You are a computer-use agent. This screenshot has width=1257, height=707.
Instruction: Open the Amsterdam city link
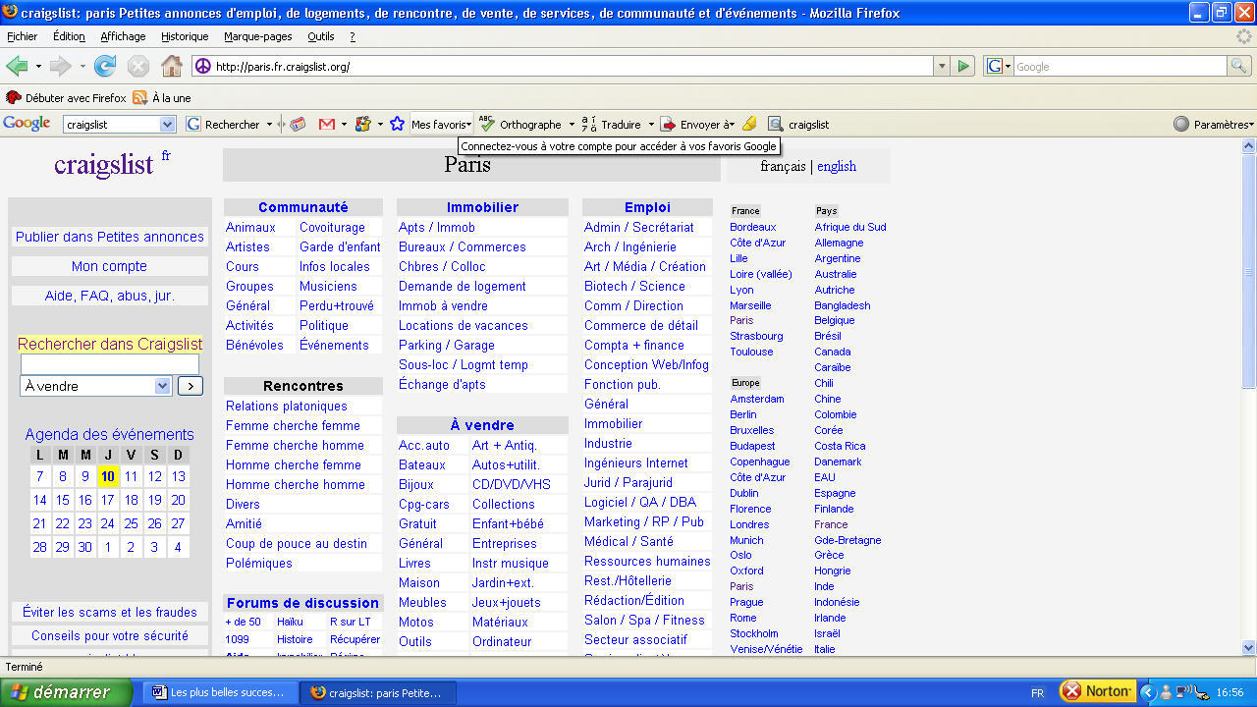tap(757, 399)
